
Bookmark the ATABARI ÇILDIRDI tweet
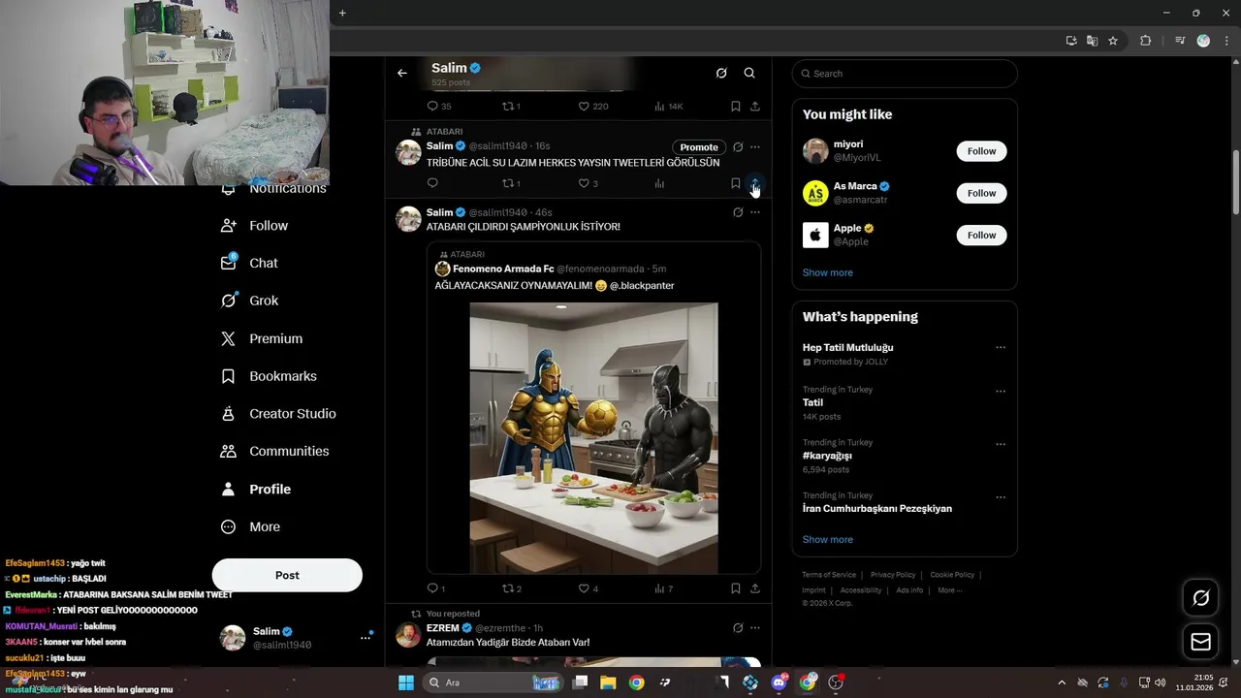tap(736, 588)
